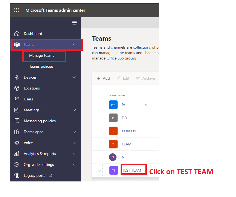
Task: Click the Legacy portal Skype icon
Action: click(x=17, y=175)
